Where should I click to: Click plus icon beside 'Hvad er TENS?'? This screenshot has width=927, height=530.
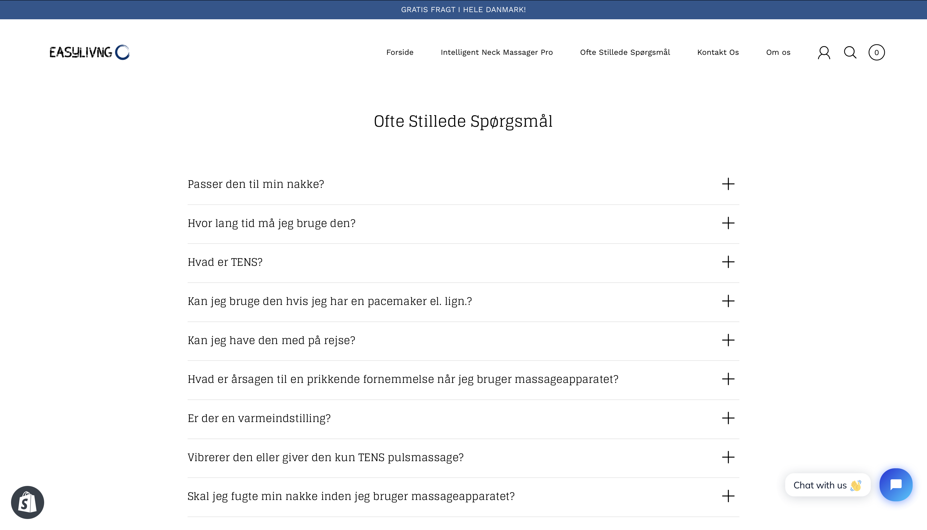pos(728,262)
